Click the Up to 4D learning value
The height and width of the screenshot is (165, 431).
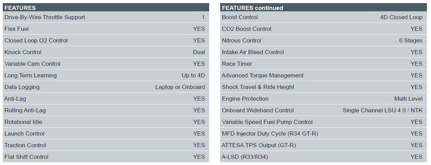tap(193, 75)
